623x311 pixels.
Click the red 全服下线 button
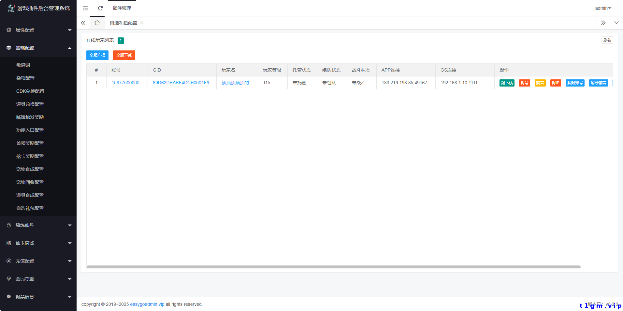[124, 55]
